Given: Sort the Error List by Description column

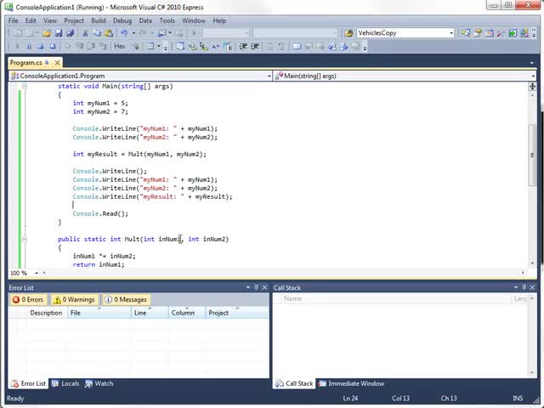Looking at the screenshot, I should [46, 313].
